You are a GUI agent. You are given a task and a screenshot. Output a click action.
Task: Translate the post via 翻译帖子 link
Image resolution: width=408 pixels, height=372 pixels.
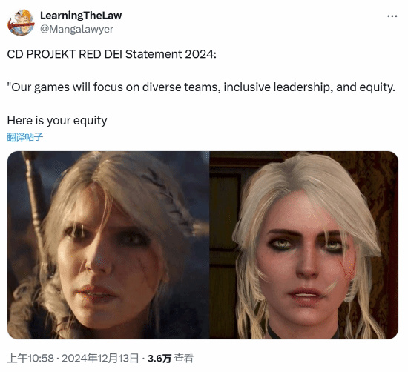pyautogui.click(x=24, y=137)
